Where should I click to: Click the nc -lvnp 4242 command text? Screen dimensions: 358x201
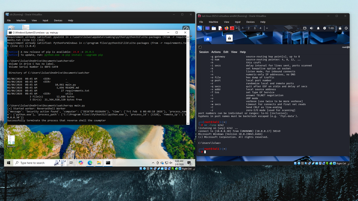pyautogui.click(x=214, y=125)
